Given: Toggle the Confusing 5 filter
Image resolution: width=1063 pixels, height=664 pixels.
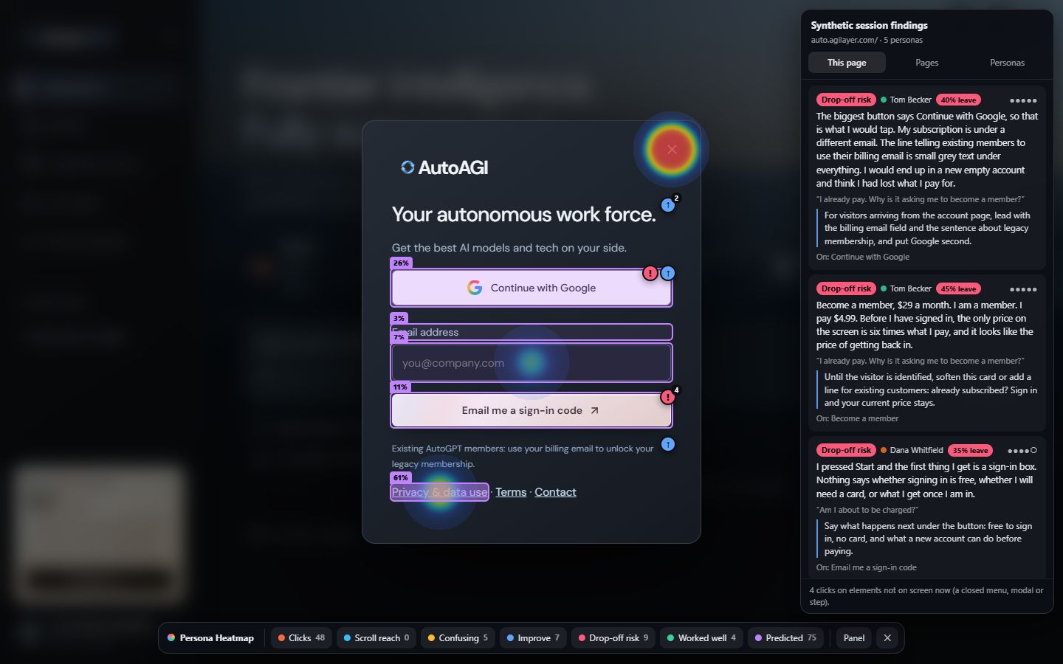Looking at the screenshot, I should point(458,638).
